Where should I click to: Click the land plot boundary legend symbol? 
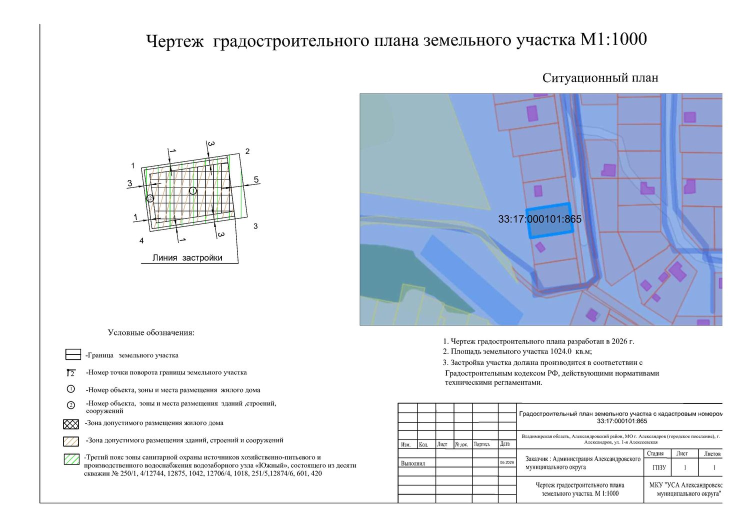tap(73, 354)
